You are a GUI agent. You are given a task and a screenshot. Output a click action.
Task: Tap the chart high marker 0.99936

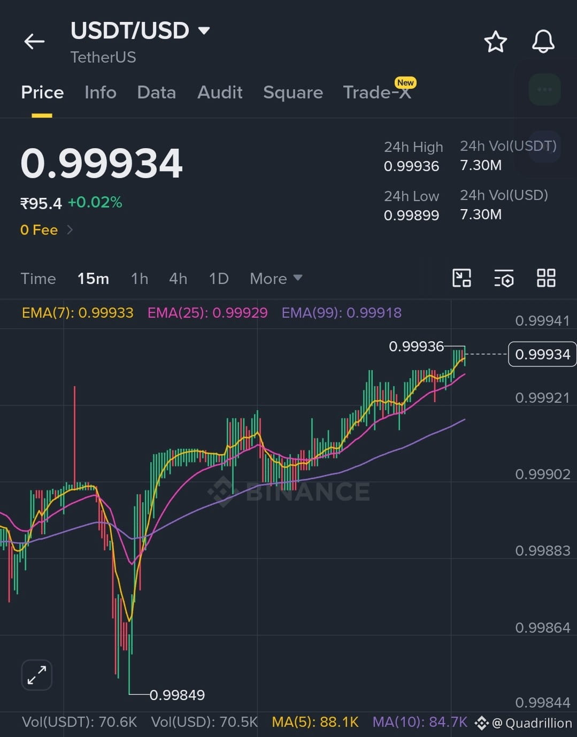click(x=416, y=347)
